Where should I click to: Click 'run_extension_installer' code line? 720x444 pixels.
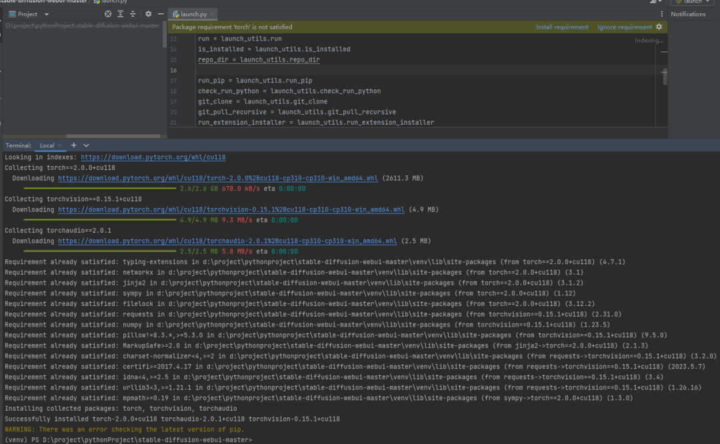click(316, 123)
